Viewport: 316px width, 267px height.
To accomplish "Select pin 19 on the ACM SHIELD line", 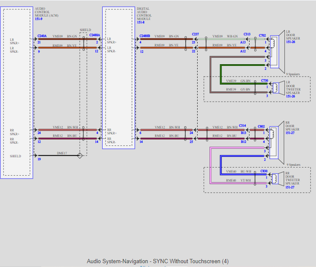I will pyautogui.click(x=39, y=159).
